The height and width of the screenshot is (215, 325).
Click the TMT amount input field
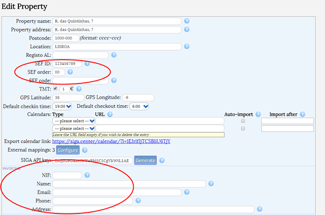[64, 89]
